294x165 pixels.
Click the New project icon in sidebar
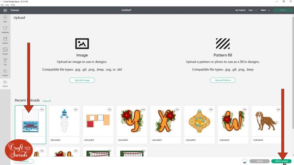5,18
